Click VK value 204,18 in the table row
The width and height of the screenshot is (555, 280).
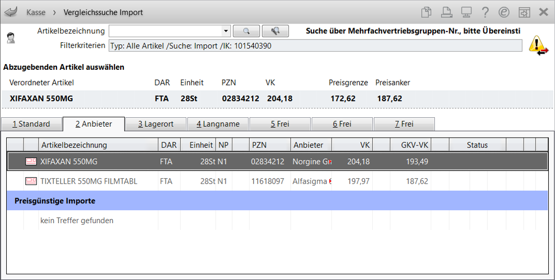click(358, 162)
